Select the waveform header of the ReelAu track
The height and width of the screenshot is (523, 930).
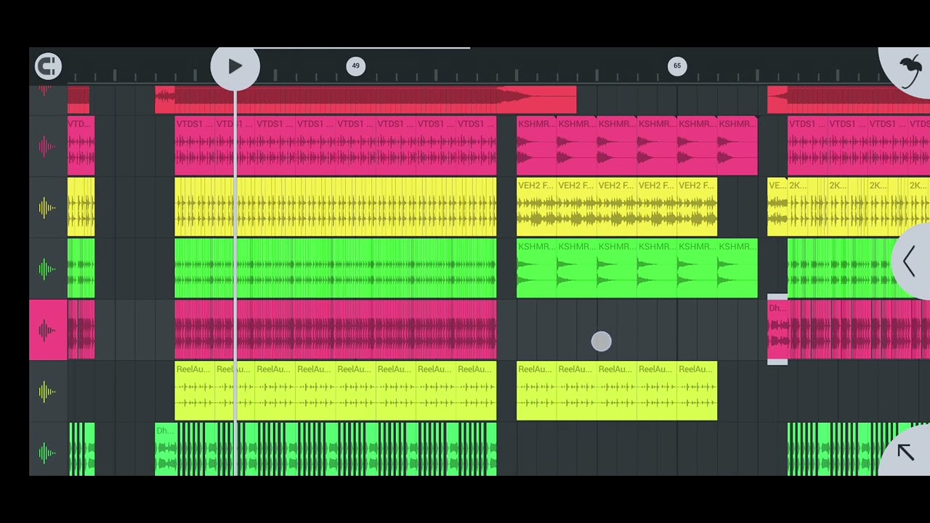[x=48, y=392]
